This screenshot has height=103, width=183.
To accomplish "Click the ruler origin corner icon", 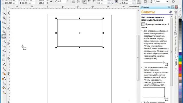I will [9, 7].
